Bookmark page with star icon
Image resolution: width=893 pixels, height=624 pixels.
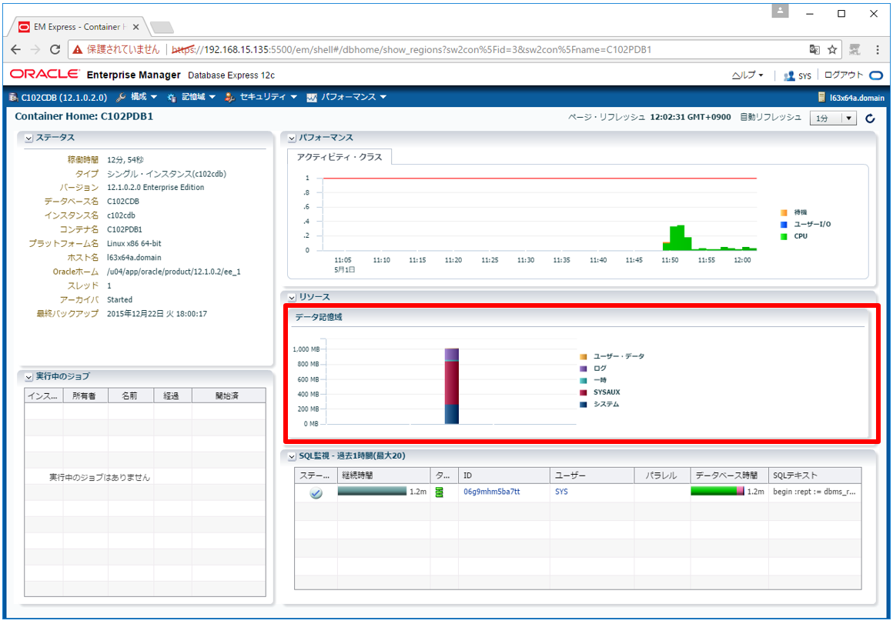(832, 49)
